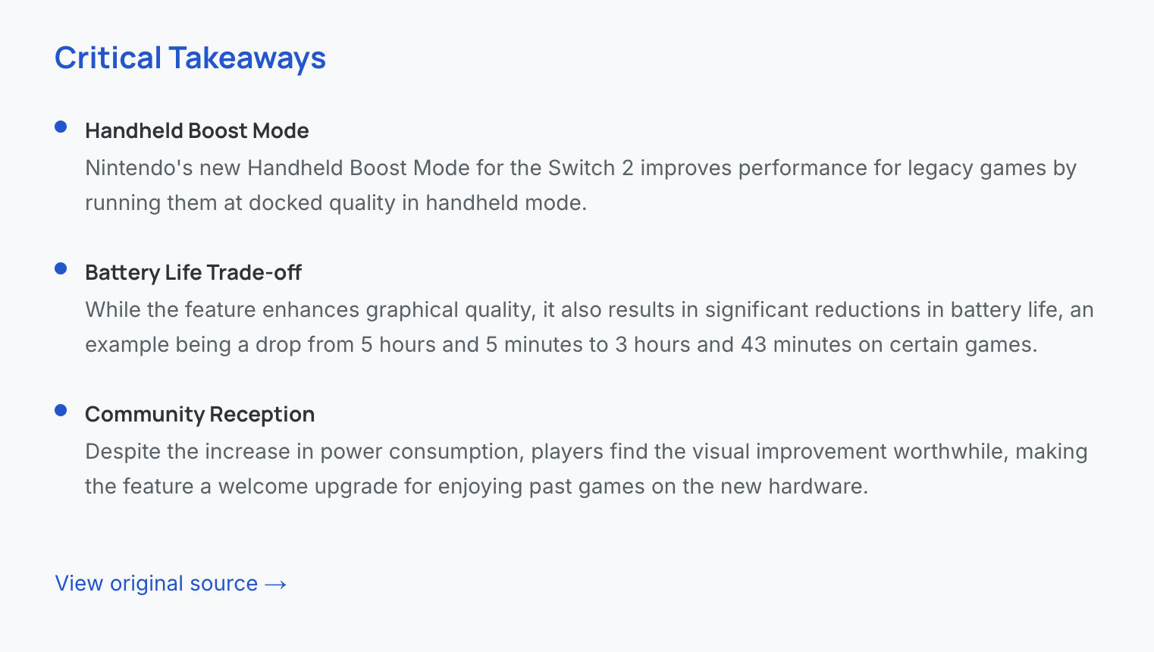This screenshot has width=1154, height=652.
Task: Select the Battery Life Trade-off title
Action: coord(193,272)
